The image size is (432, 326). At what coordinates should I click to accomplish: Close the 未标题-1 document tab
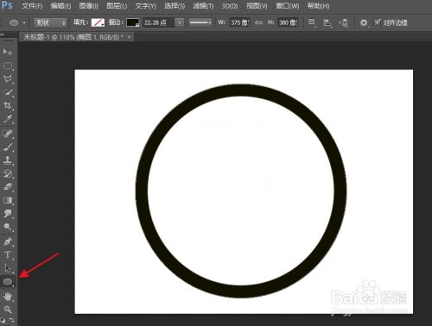(x=129, y=37)
